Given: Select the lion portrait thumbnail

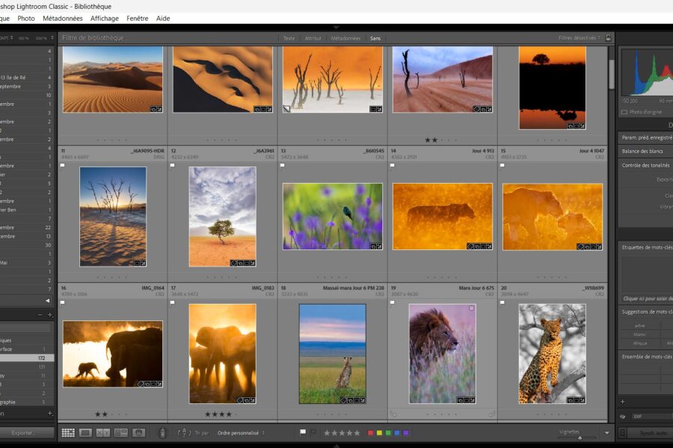Looking at the screenshot, I should (x=442, y=352).
